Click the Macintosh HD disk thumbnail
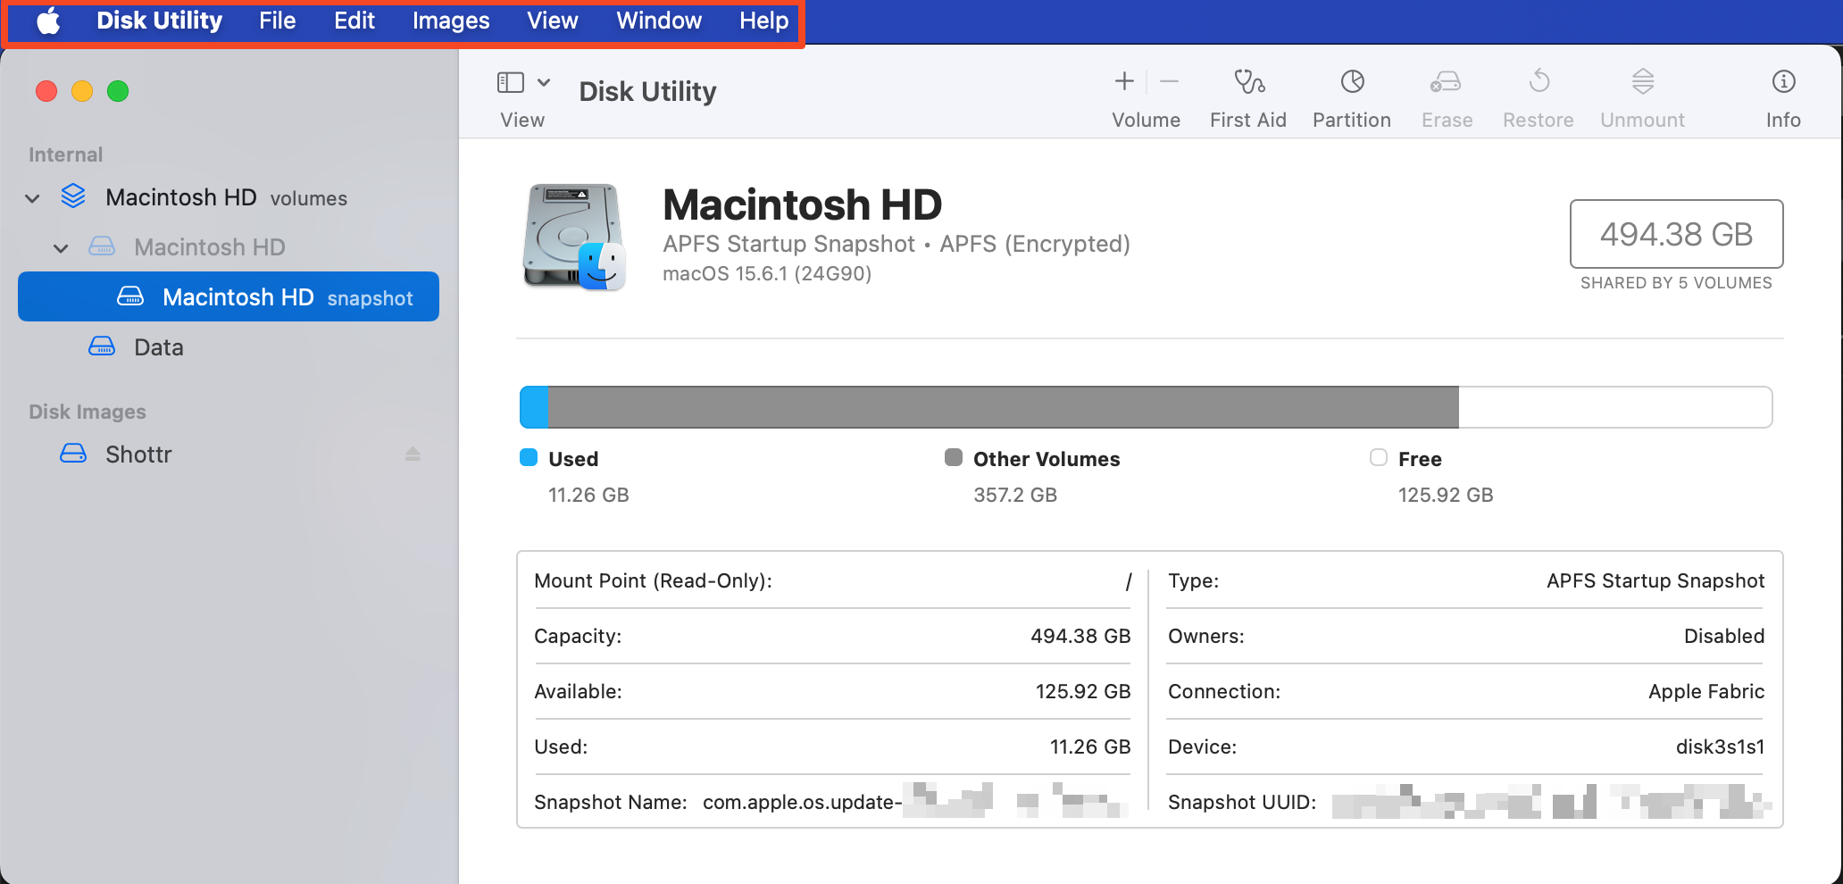This screenshot has height=884, width=1843. click(573, 237)
